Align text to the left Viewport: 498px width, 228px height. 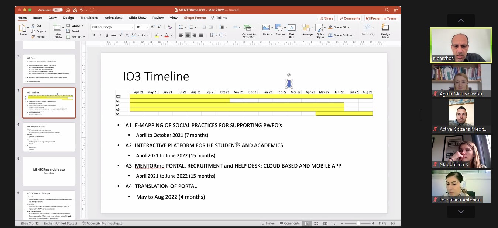pos(181,35)
